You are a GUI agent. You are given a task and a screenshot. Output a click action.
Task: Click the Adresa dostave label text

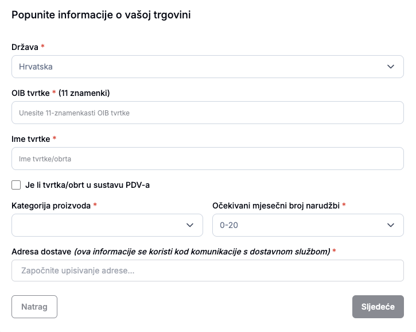click(x=40, y=251)
